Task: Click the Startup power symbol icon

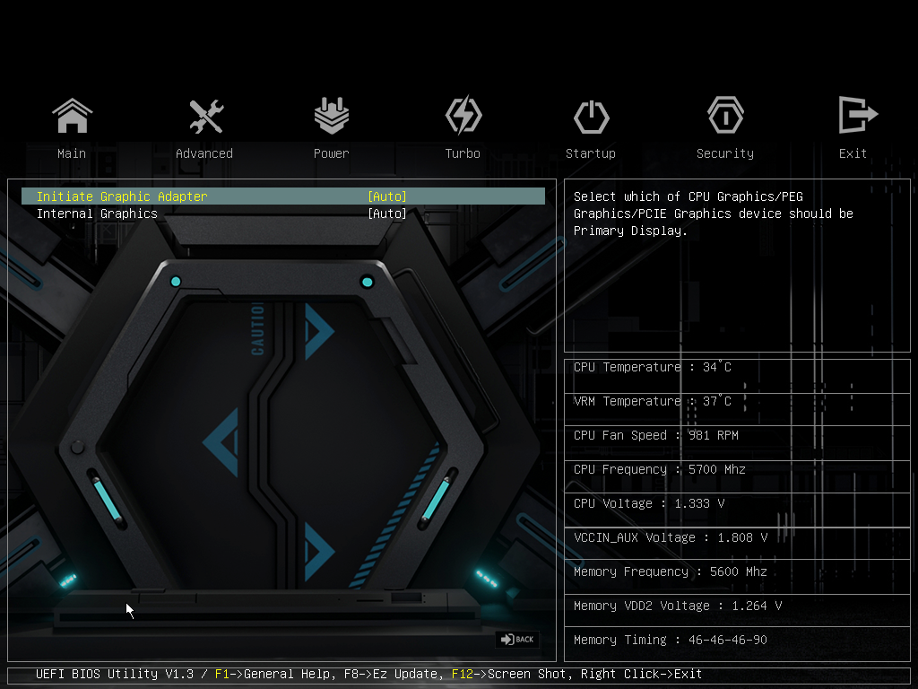Action: coord(592,117)
